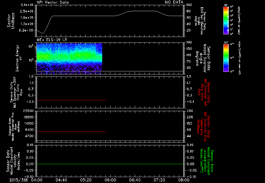
Task: Select the "cnts/(cm**2-sr-sec)" units label
Action: [239, 20]
